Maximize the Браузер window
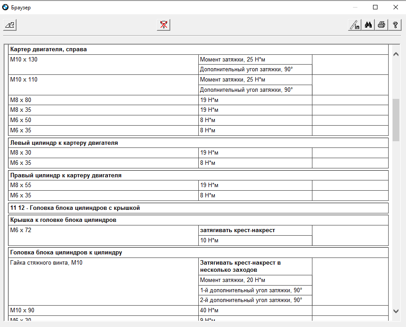Image resolution: width=406 pixels, height=327 pixels. (375, 7)
